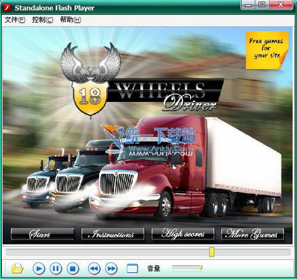Click the yellow Free games sticky note

pos(267,50)
